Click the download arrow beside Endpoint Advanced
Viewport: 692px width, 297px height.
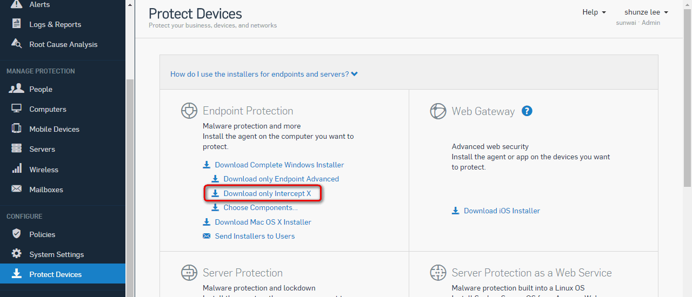pos(215,179)
